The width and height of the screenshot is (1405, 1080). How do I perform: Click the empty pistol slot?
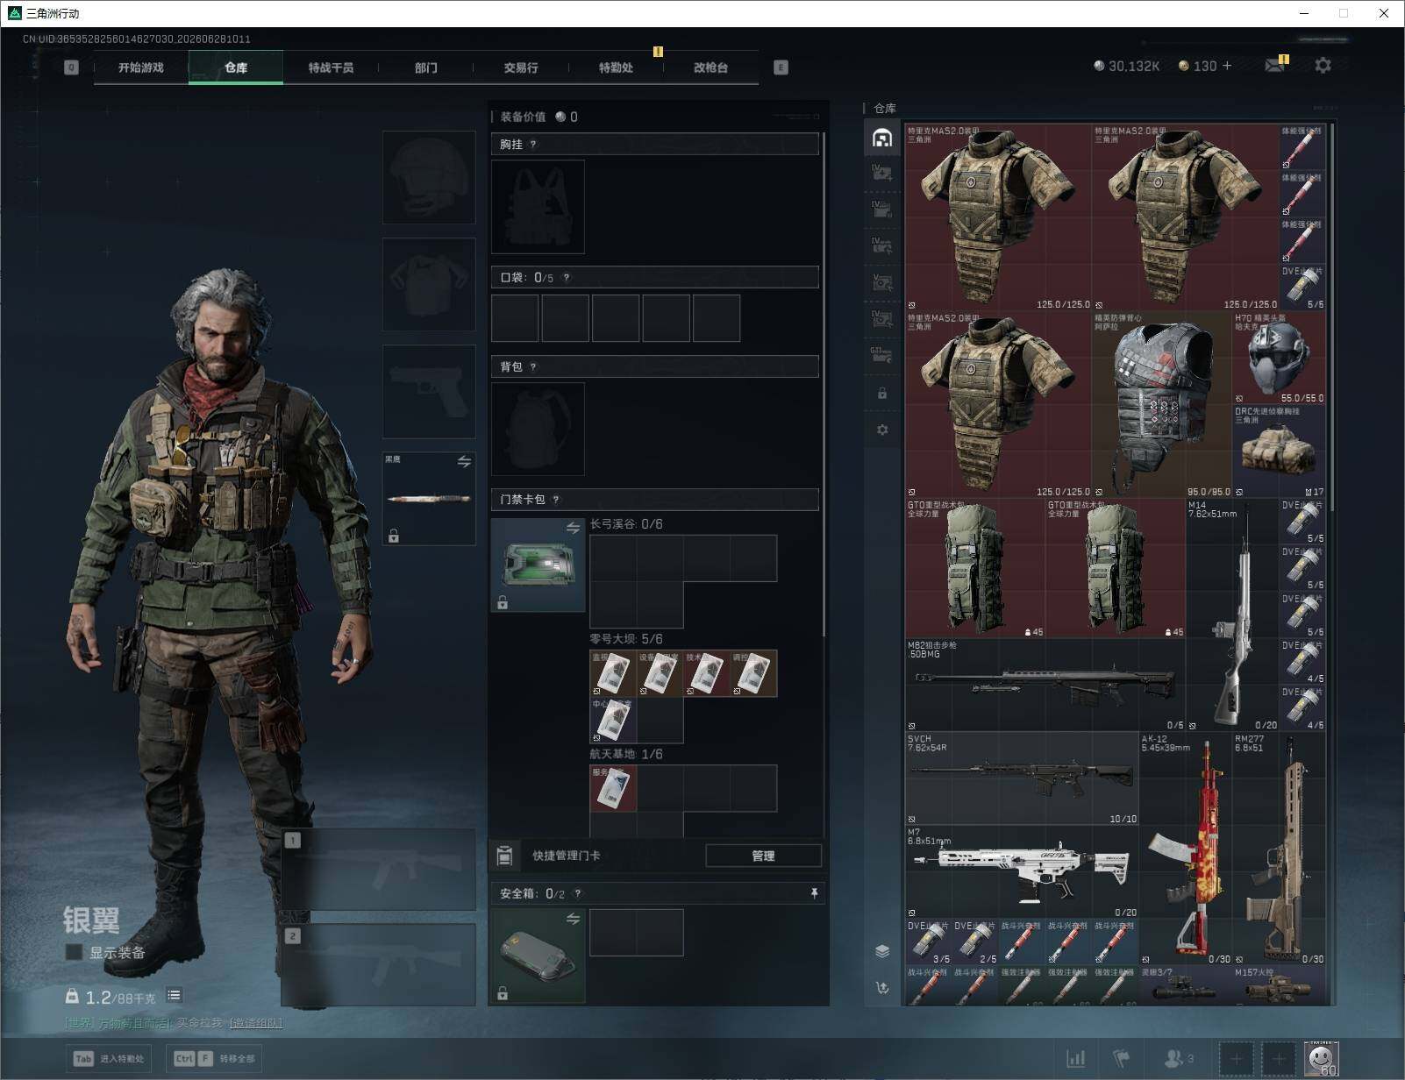[x=429, y=391]
